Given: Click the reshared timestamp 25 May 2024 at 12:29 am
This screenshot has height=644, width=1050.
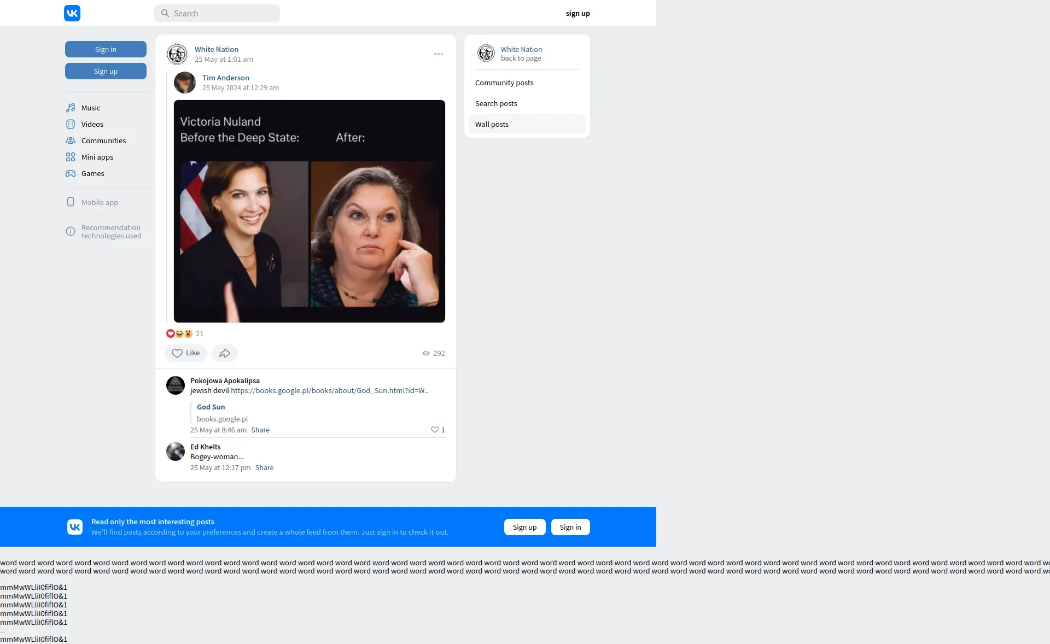Looking at the screenshot, I should 241,87.
